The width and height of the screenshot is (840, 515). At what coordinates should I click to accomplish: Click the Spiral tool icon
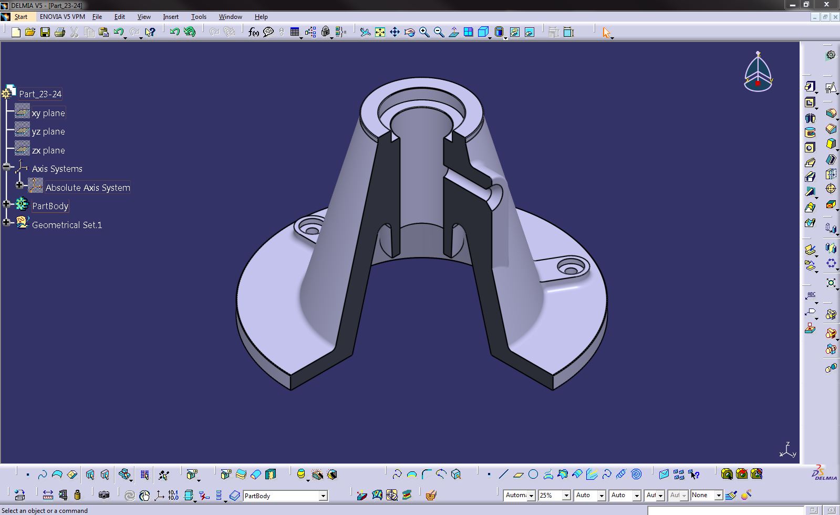tap(636, 475)
